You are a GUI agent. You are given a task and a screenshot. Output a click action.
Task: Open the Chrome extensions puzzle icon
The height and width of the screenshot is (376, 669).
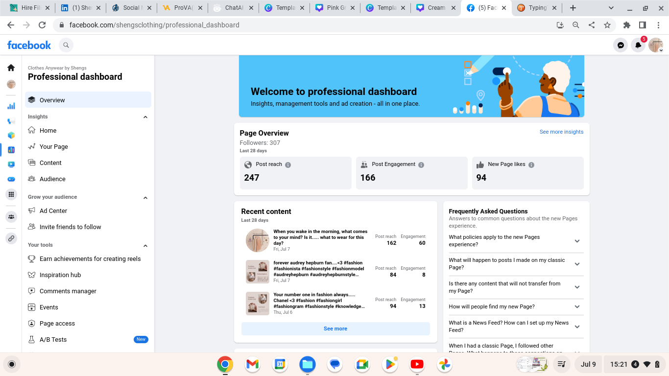626,25
